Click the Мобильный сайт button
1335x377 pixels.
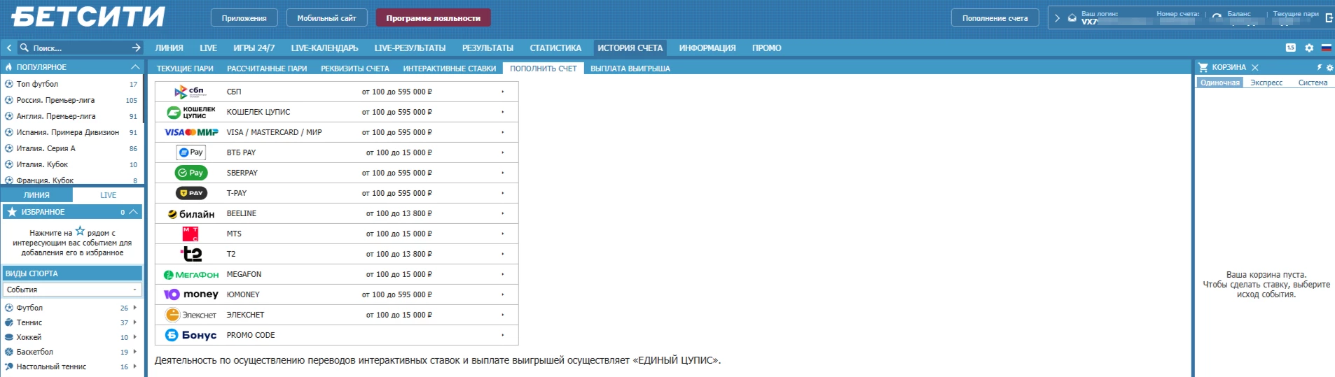click(x=326, y=18)
